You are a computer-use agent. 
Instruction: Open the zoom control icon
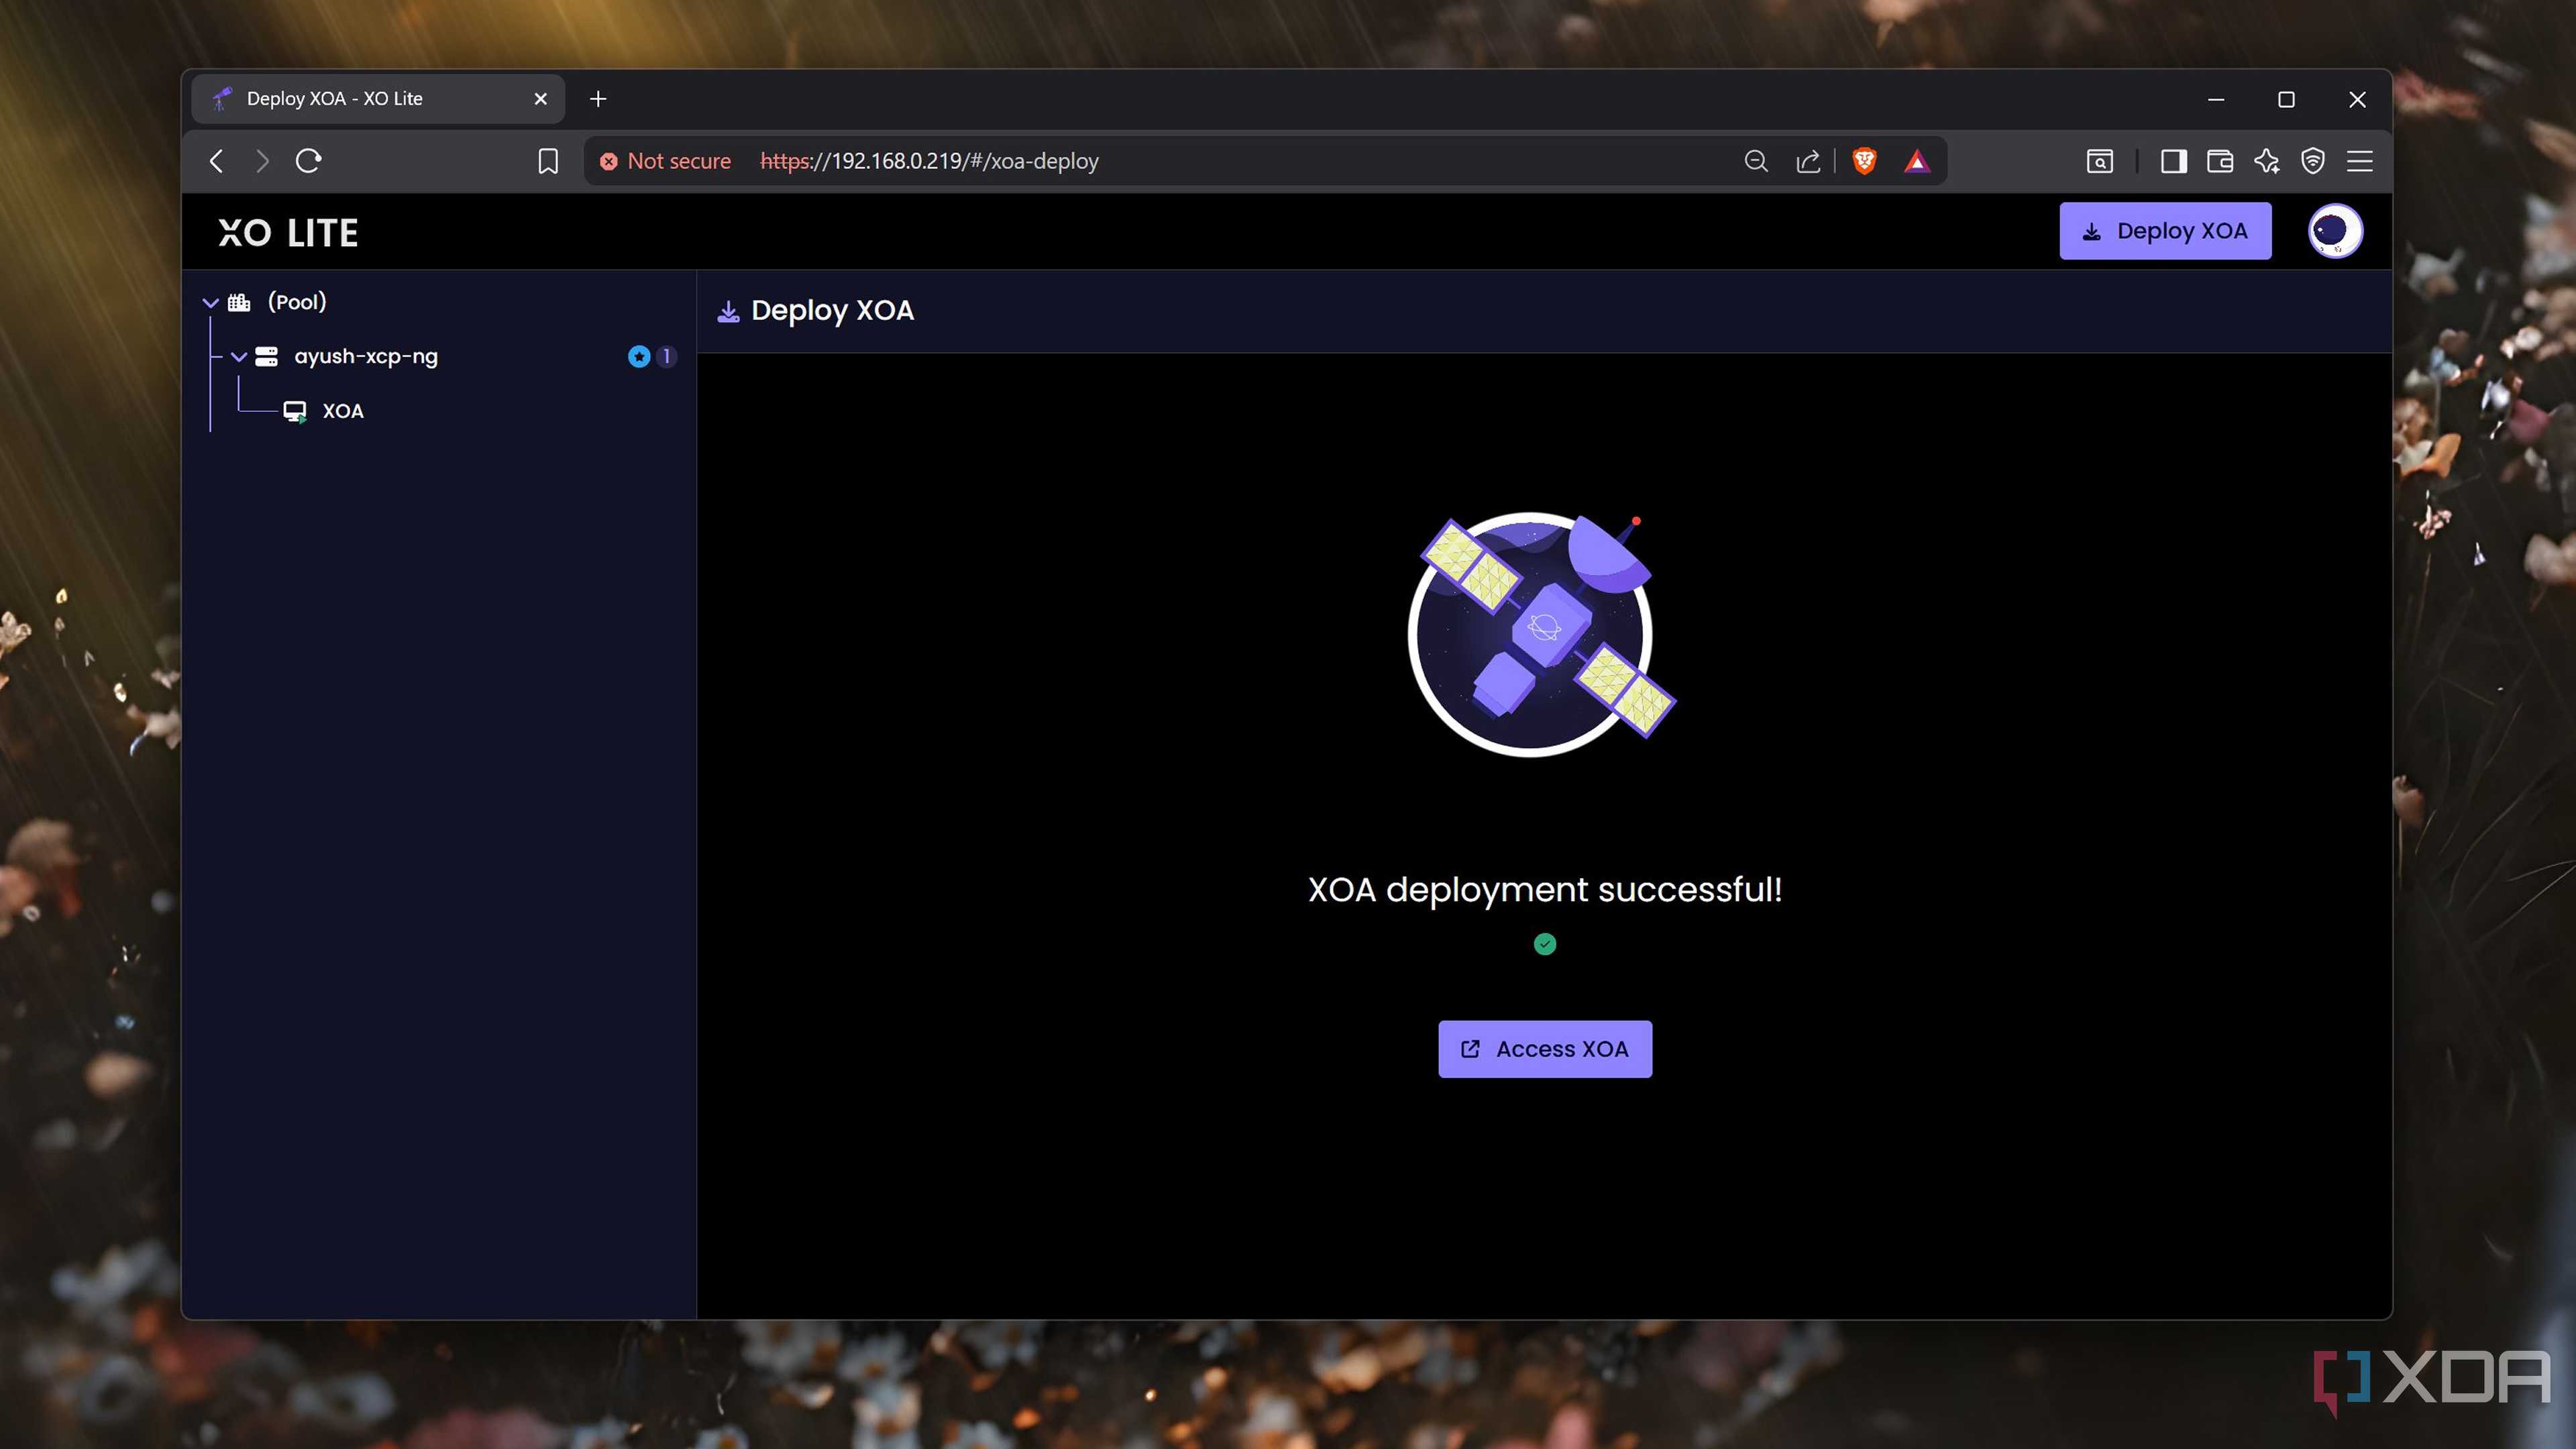(1756, 161)
